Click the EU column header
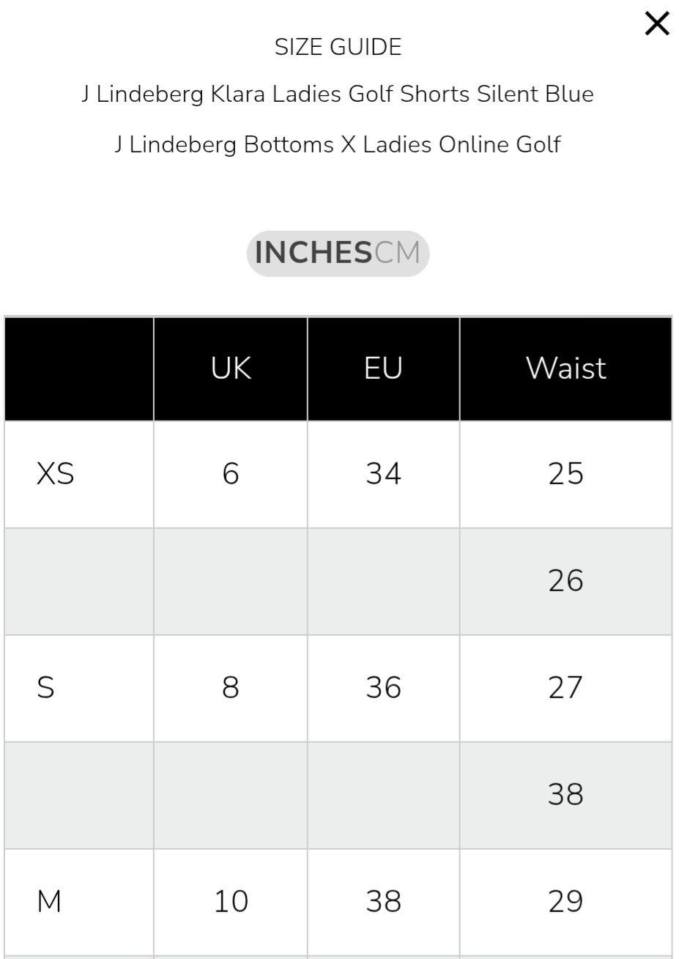 point(383,368)
